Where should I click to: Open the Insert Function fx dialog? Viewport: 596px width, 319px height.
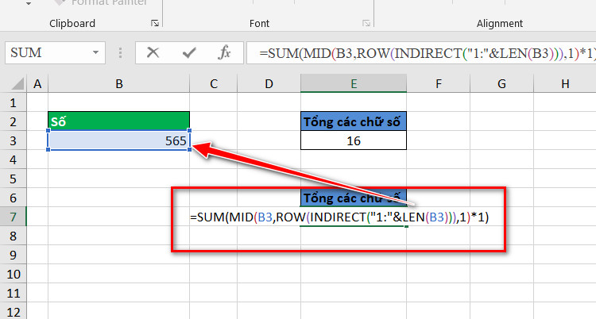(x=224, y=52)
